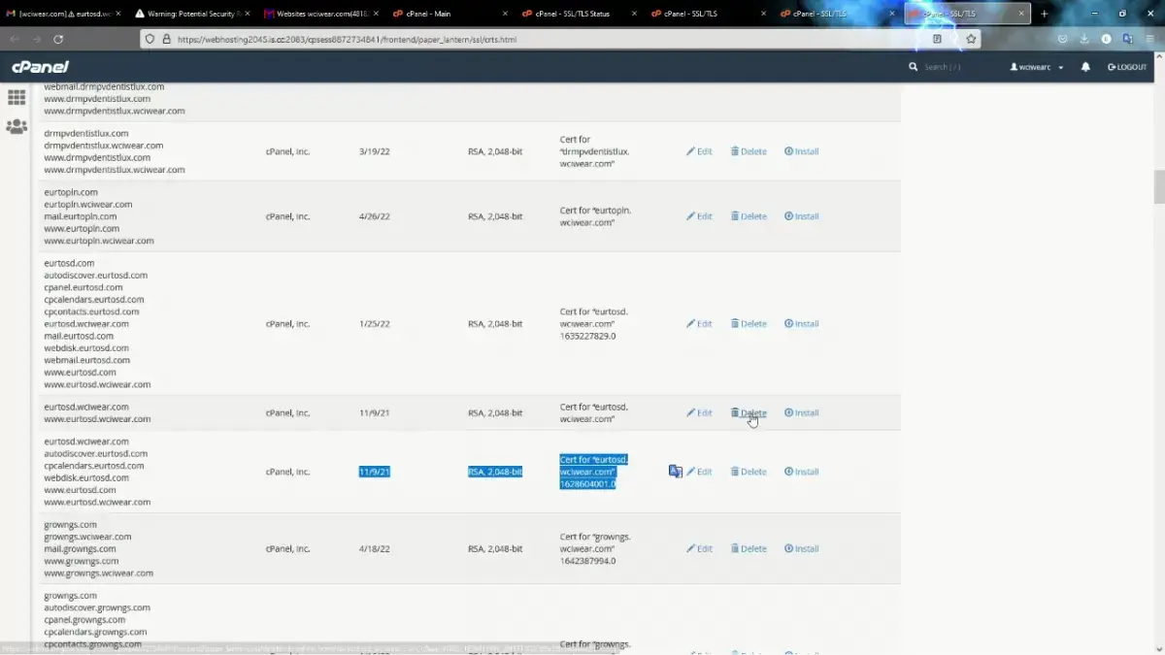Install the eurtosd certificate numbered 1635227829.0
1165x655 pixels.
802,324
